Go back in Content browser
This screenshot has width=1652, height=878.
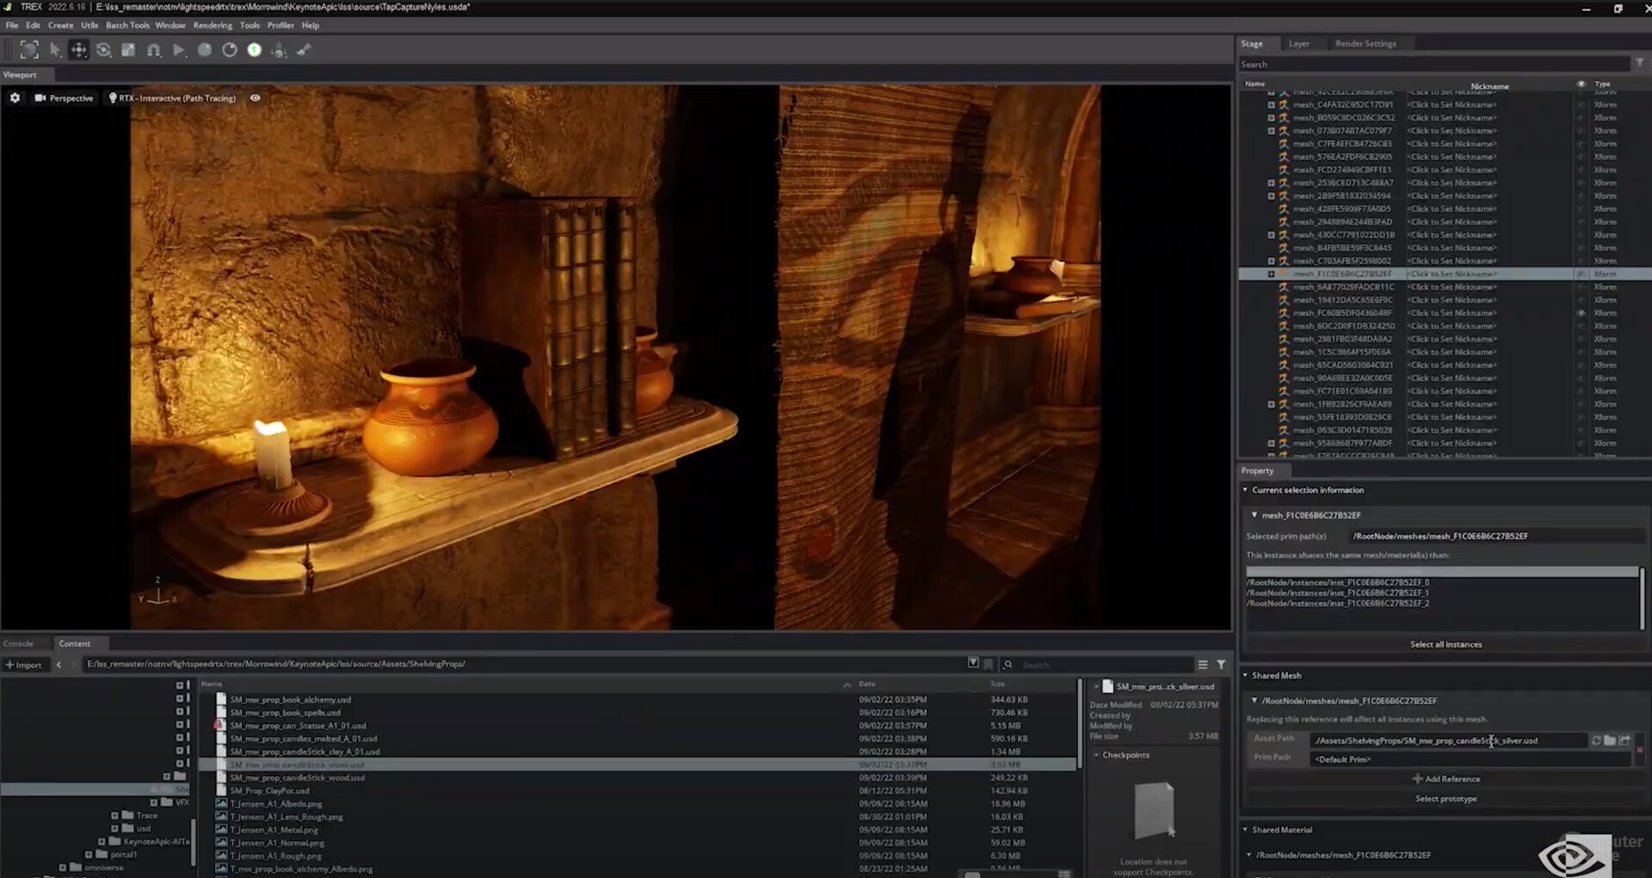coord(59,665)
